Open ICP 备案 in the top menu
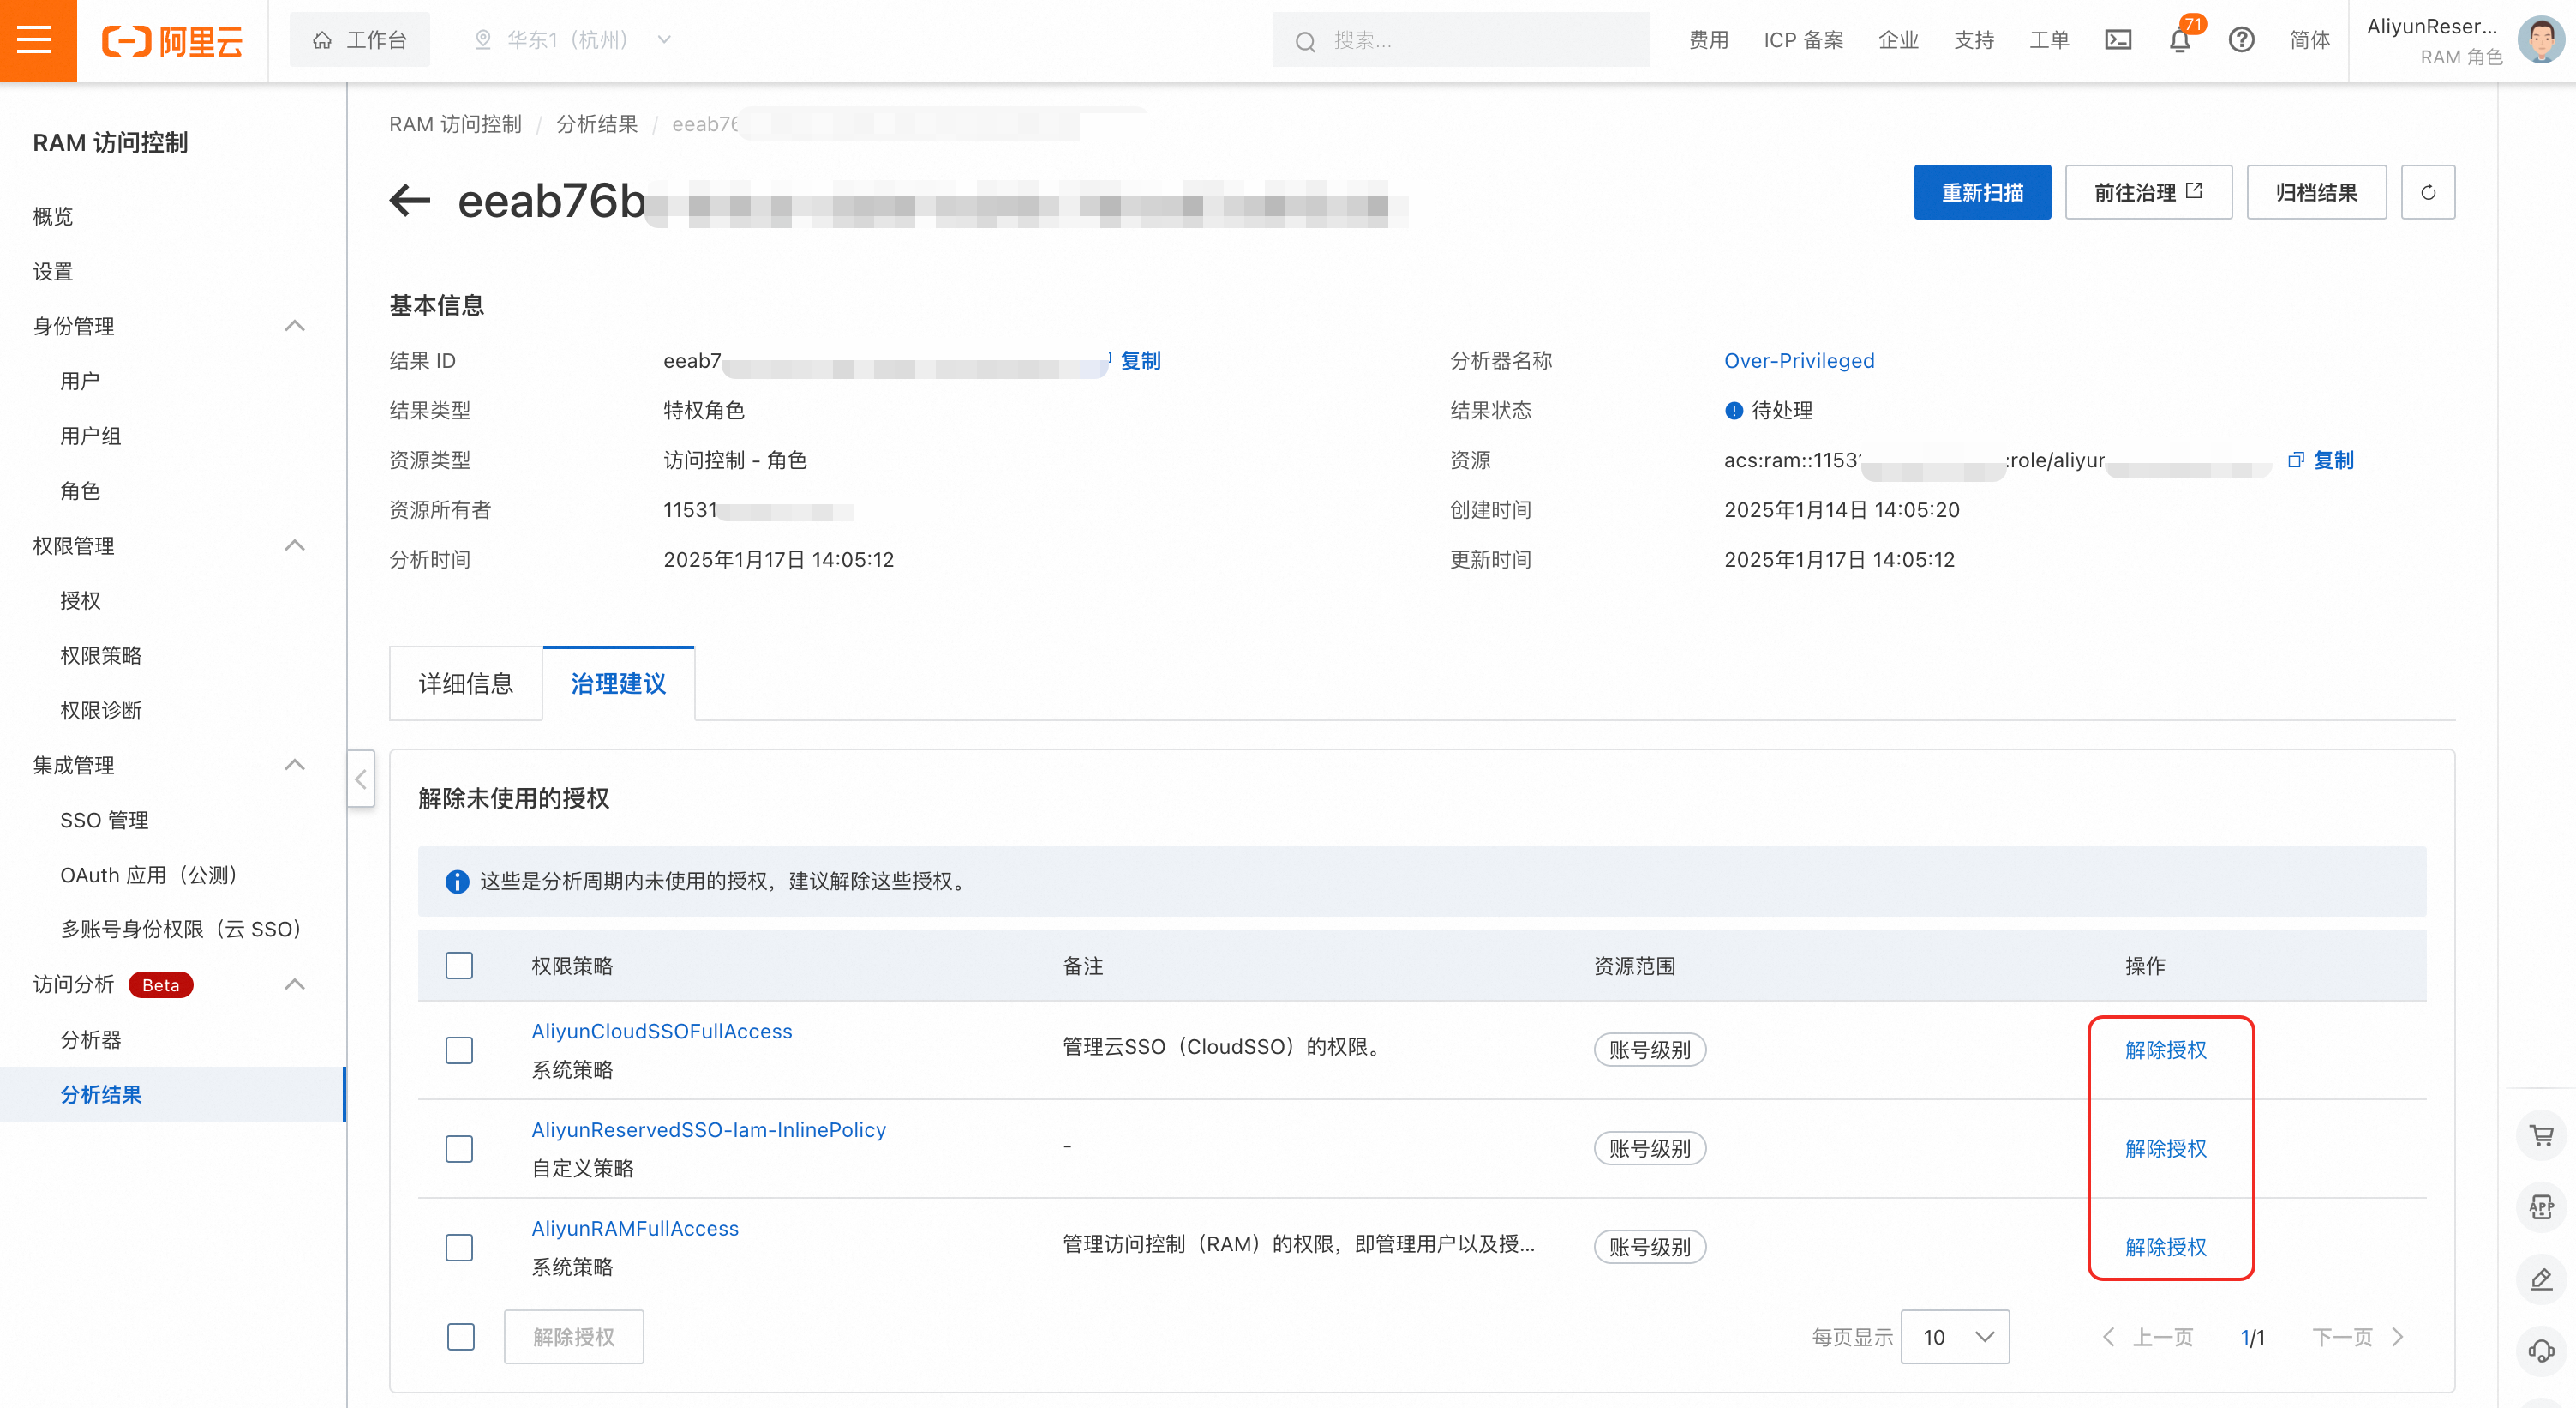 [x=1803, y=40]
